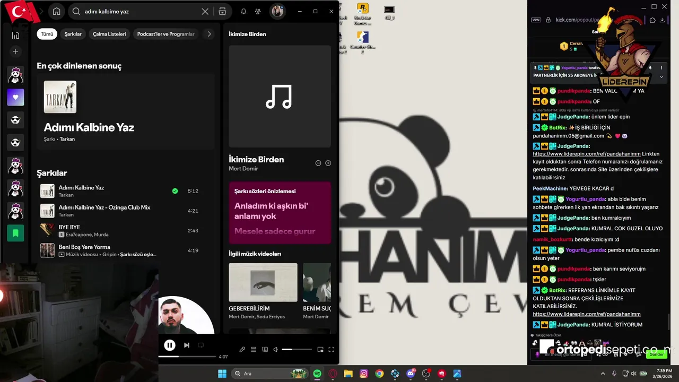Viewport: 679px width, 382px height.
Task: Open Connect to a device
Action: click(x=265, y=349)
